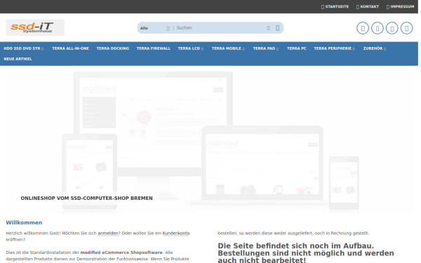This screenshot has width=421, height=263.
Task: Expand the TERRA LCD submenu
Action: pyautogui.click(x=191, y=48)
